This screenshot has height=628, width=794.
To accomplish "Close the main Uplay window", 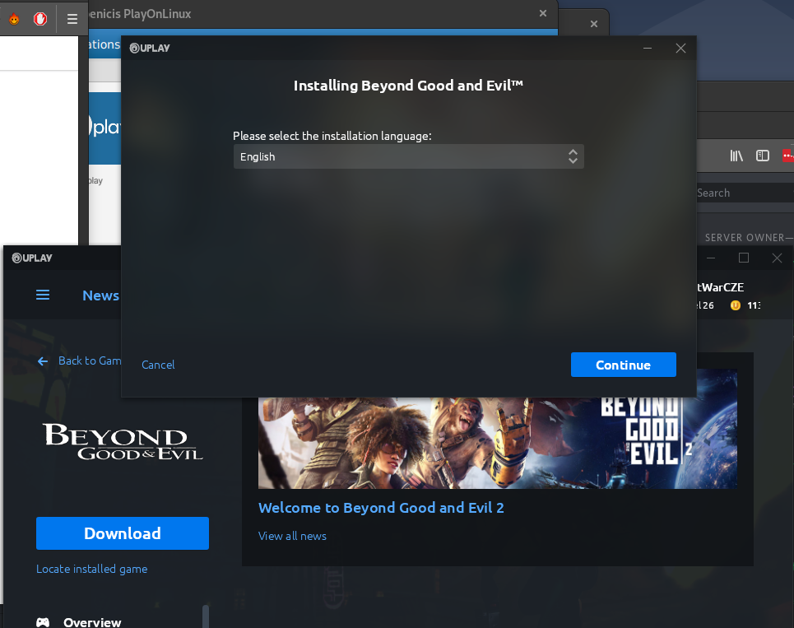I will (777, 258).
